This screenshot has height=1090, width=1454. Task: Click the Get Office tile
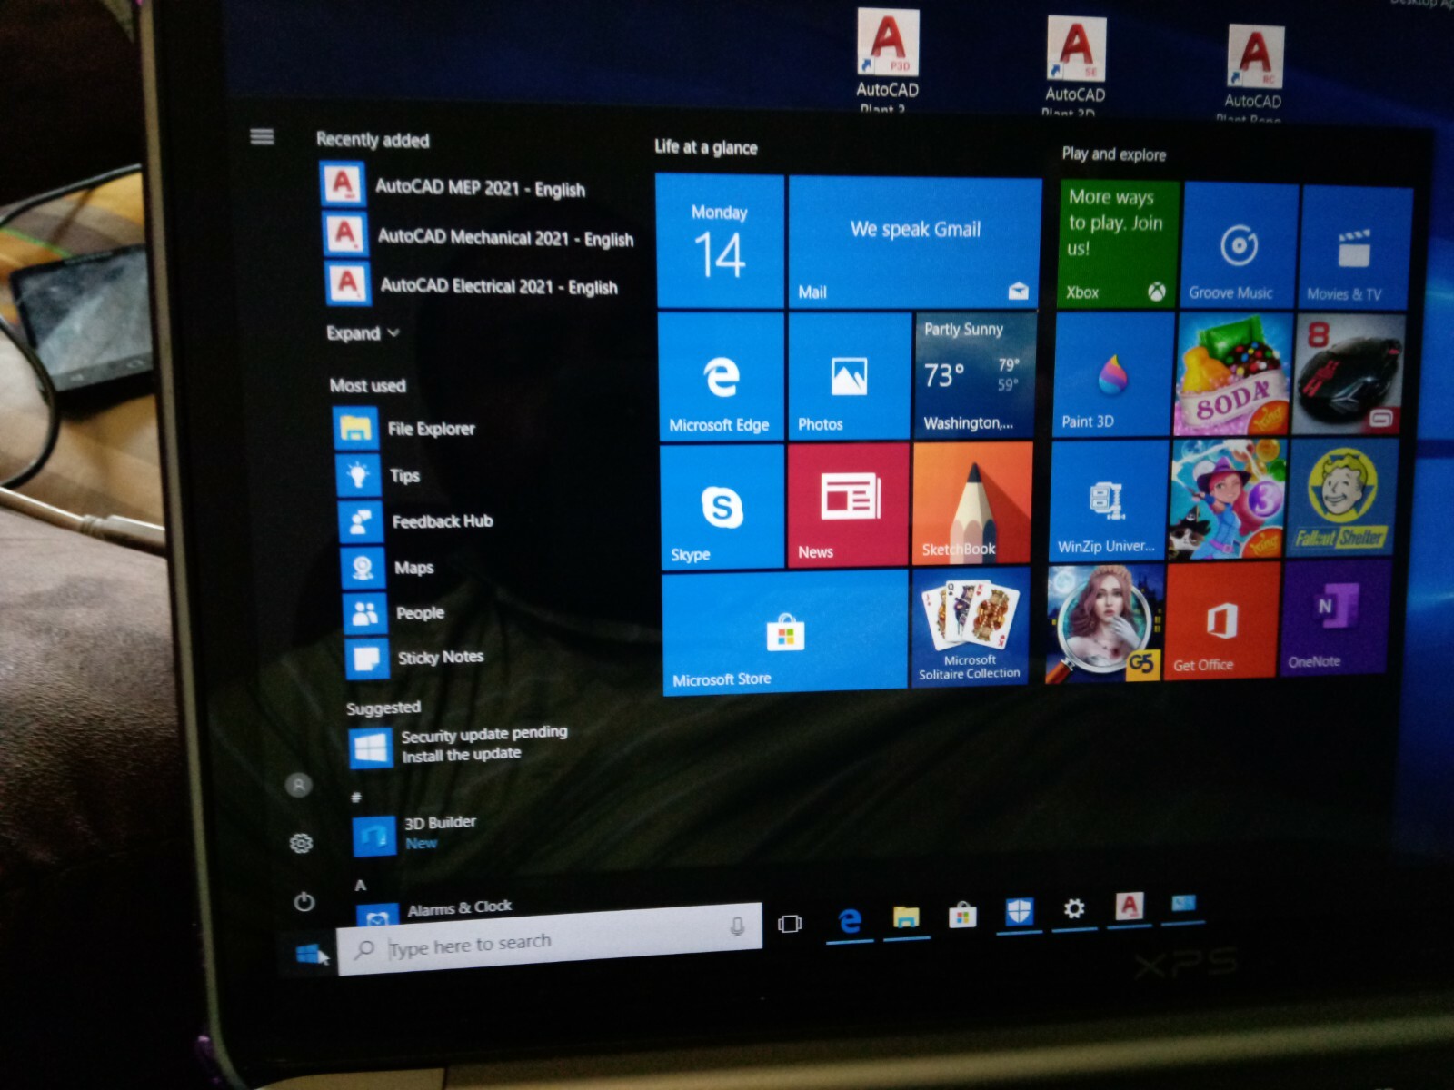[x=1221, y=620]
